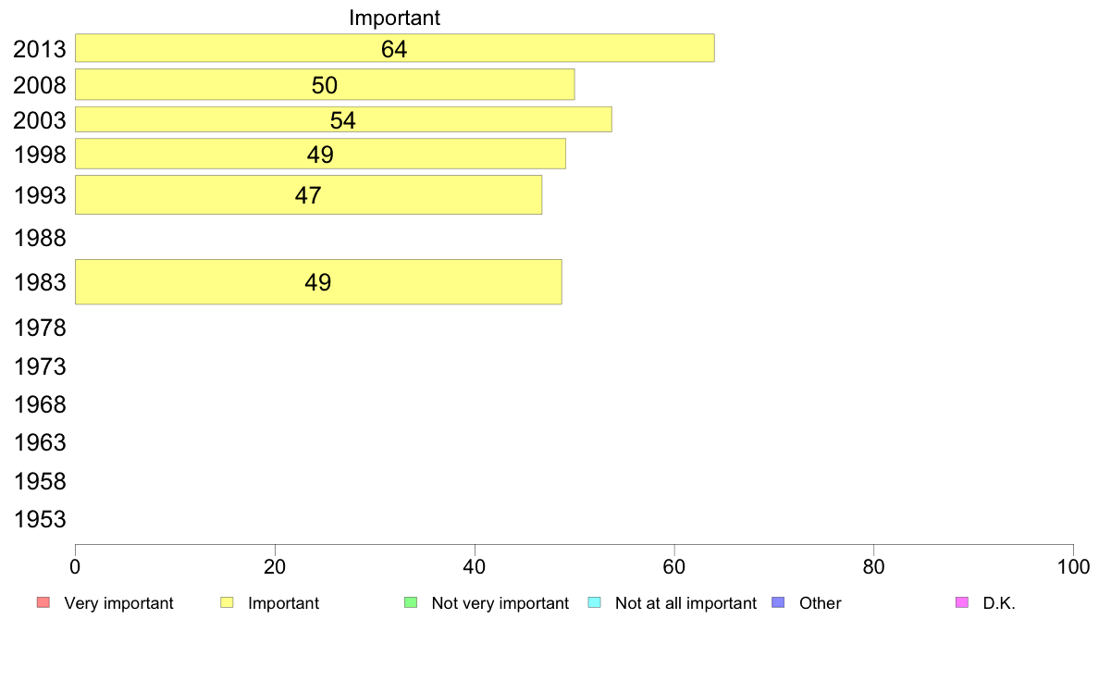Image resolution: width=1099 pixels, height=681 pixels.
Task: Click the 40 axis tick label
Action: 475,566
